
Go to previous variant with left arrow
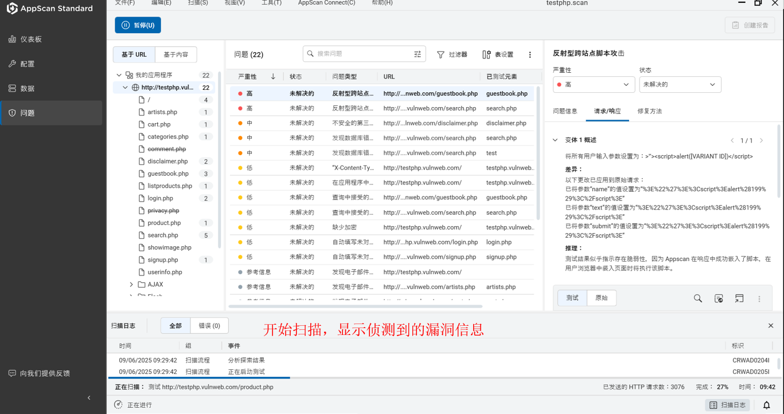click(732, 140)
